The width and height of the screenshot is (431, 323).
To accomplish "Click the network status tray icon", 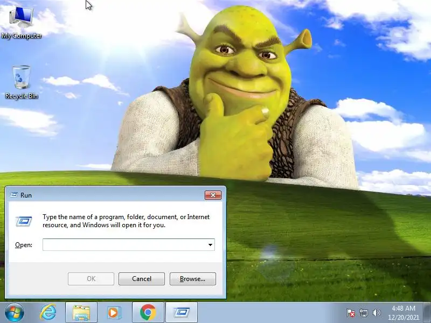I will pyautogui.click(x=363, y=313).
